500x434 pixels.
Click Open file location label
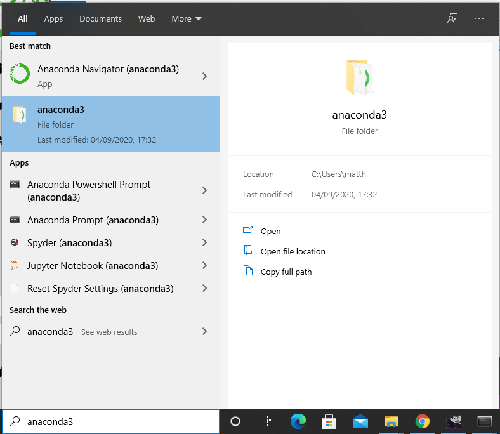(x=293, y=252)
